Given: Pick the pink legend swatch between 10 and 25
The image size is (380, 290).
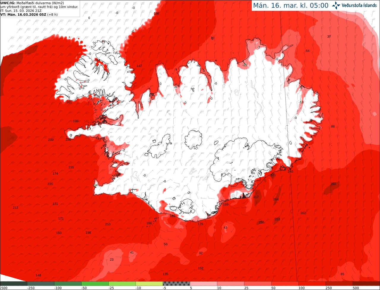Looking at the screenshot, I should (x=230, y=283).
